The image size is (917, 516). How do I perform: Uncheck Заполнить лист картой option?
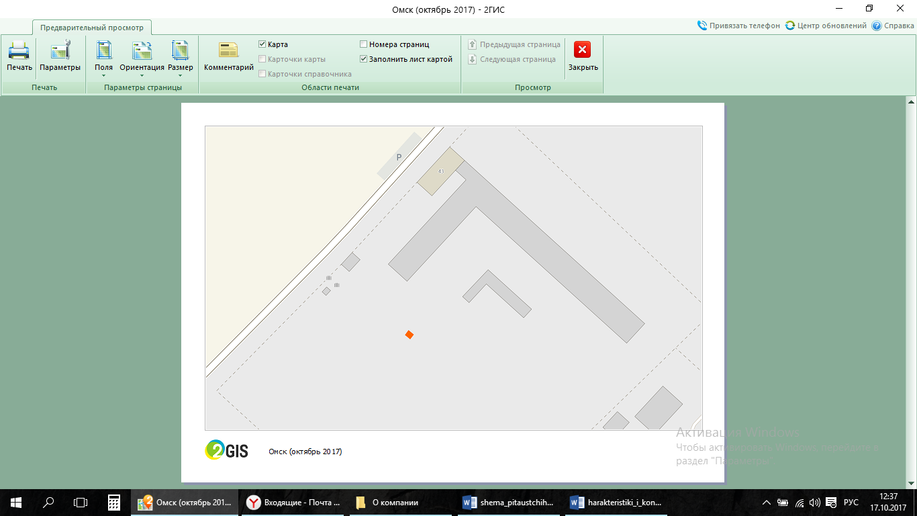coord(364,59)
